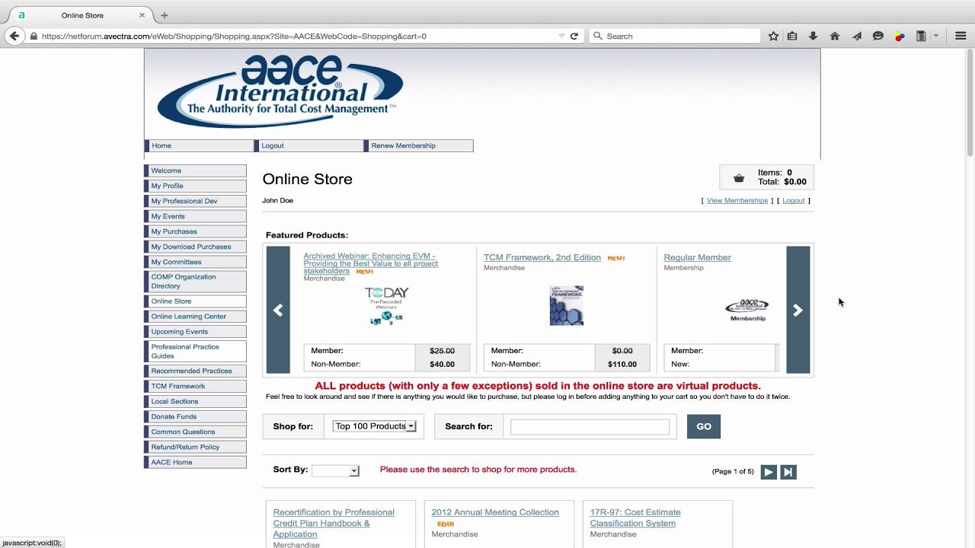The image size is (975, 548).
Task: Open My Professional Dev in the sidebar
Action: point(196,201)
